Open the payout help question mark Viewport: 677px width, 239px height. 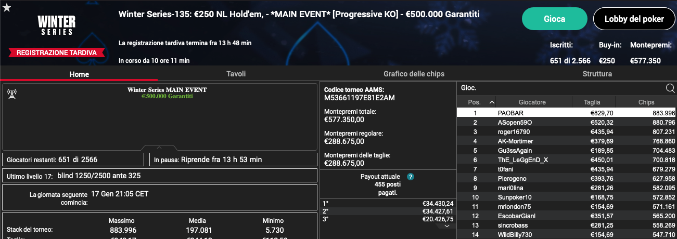point(410,177)
